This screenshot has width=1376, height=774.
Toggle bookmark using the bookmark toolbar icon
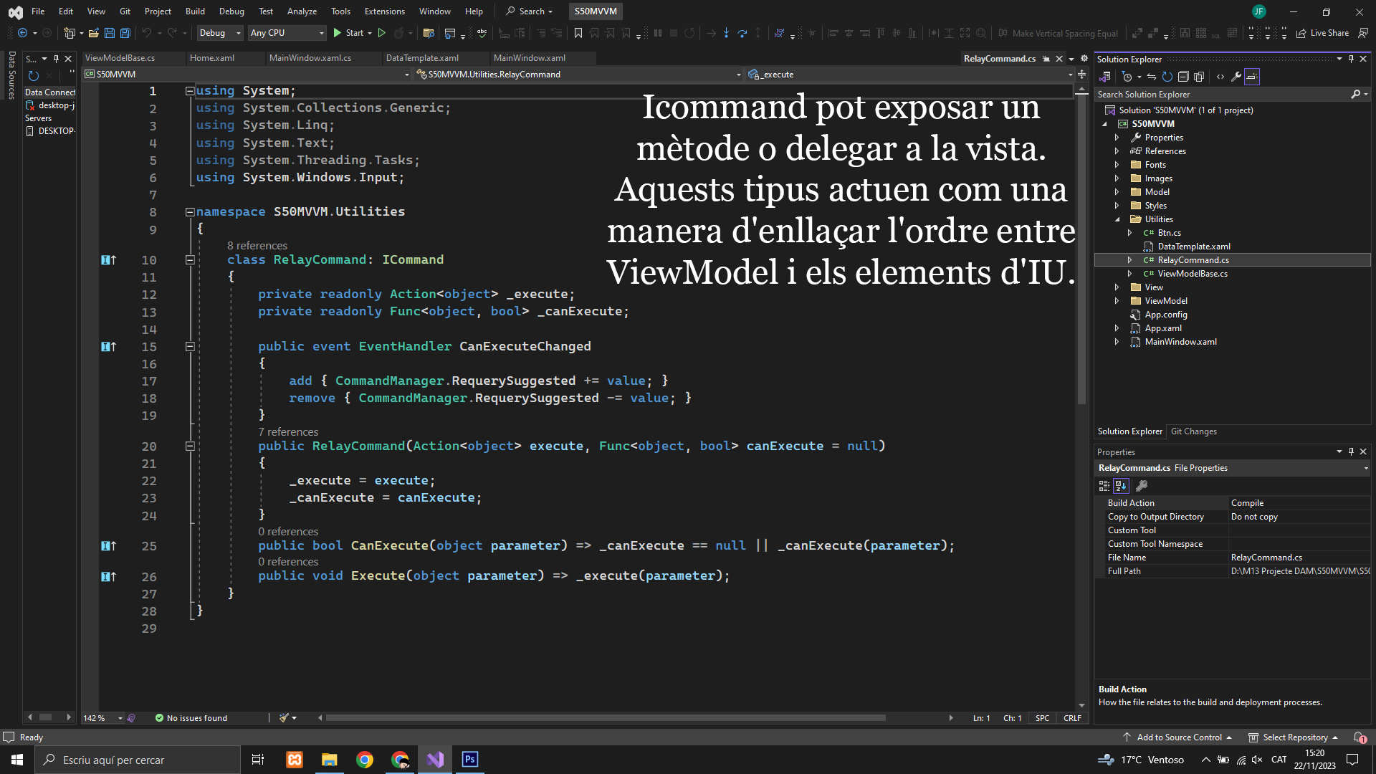578,33
